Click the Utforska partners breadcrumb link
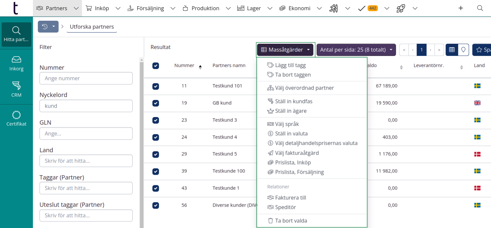This screenshot has width=491, height=228. pos(92,27)
